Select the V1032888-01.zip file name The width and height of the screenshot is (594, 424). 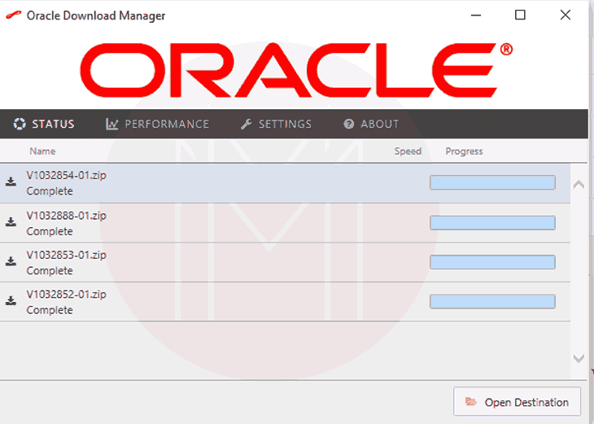click(66, 216)
